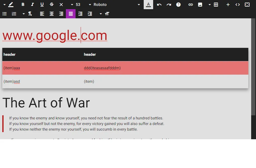Click the plus insert icon
Viewport: 256px width, 168px height.
[x=228, y=5]
